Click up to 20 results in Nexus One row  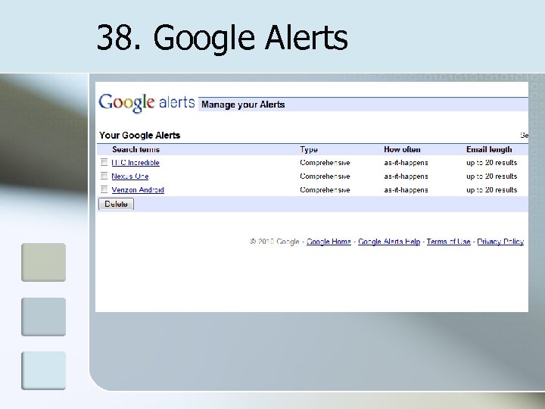pyautogui.click(x=492, y=176)
